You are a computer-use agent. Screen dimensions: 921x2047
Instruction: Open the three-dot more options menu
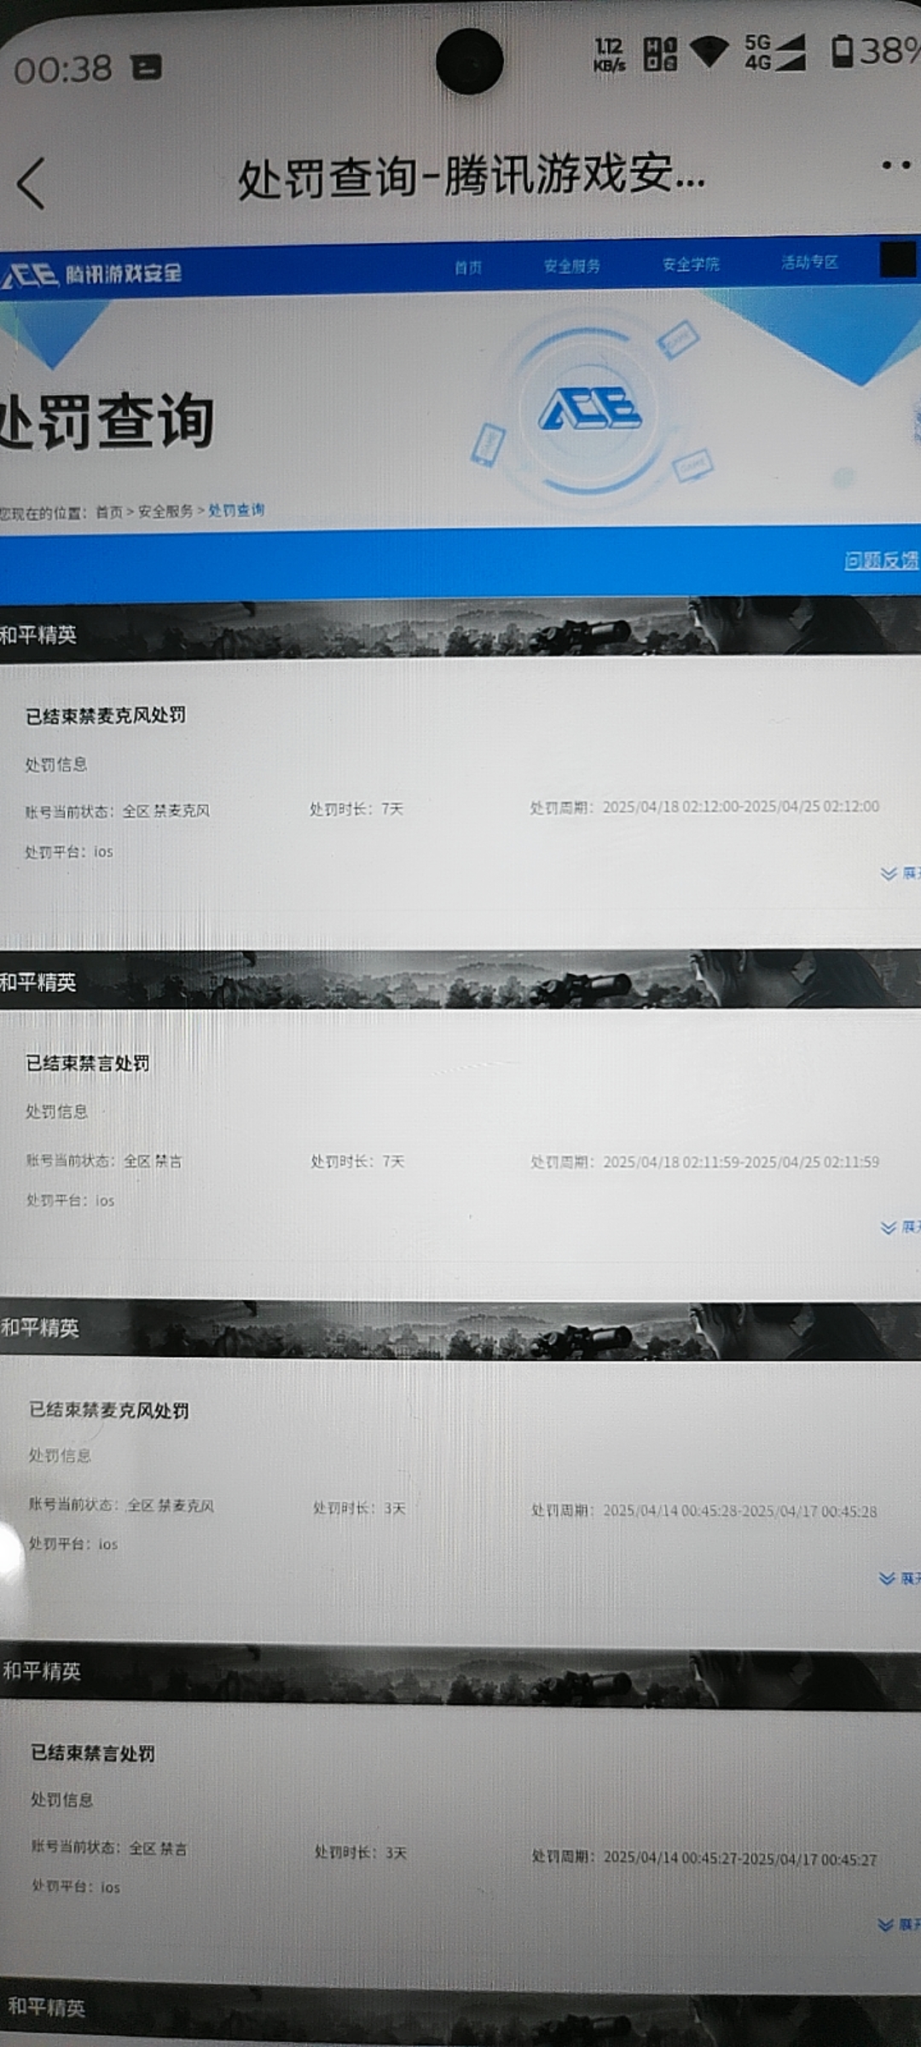895,165
